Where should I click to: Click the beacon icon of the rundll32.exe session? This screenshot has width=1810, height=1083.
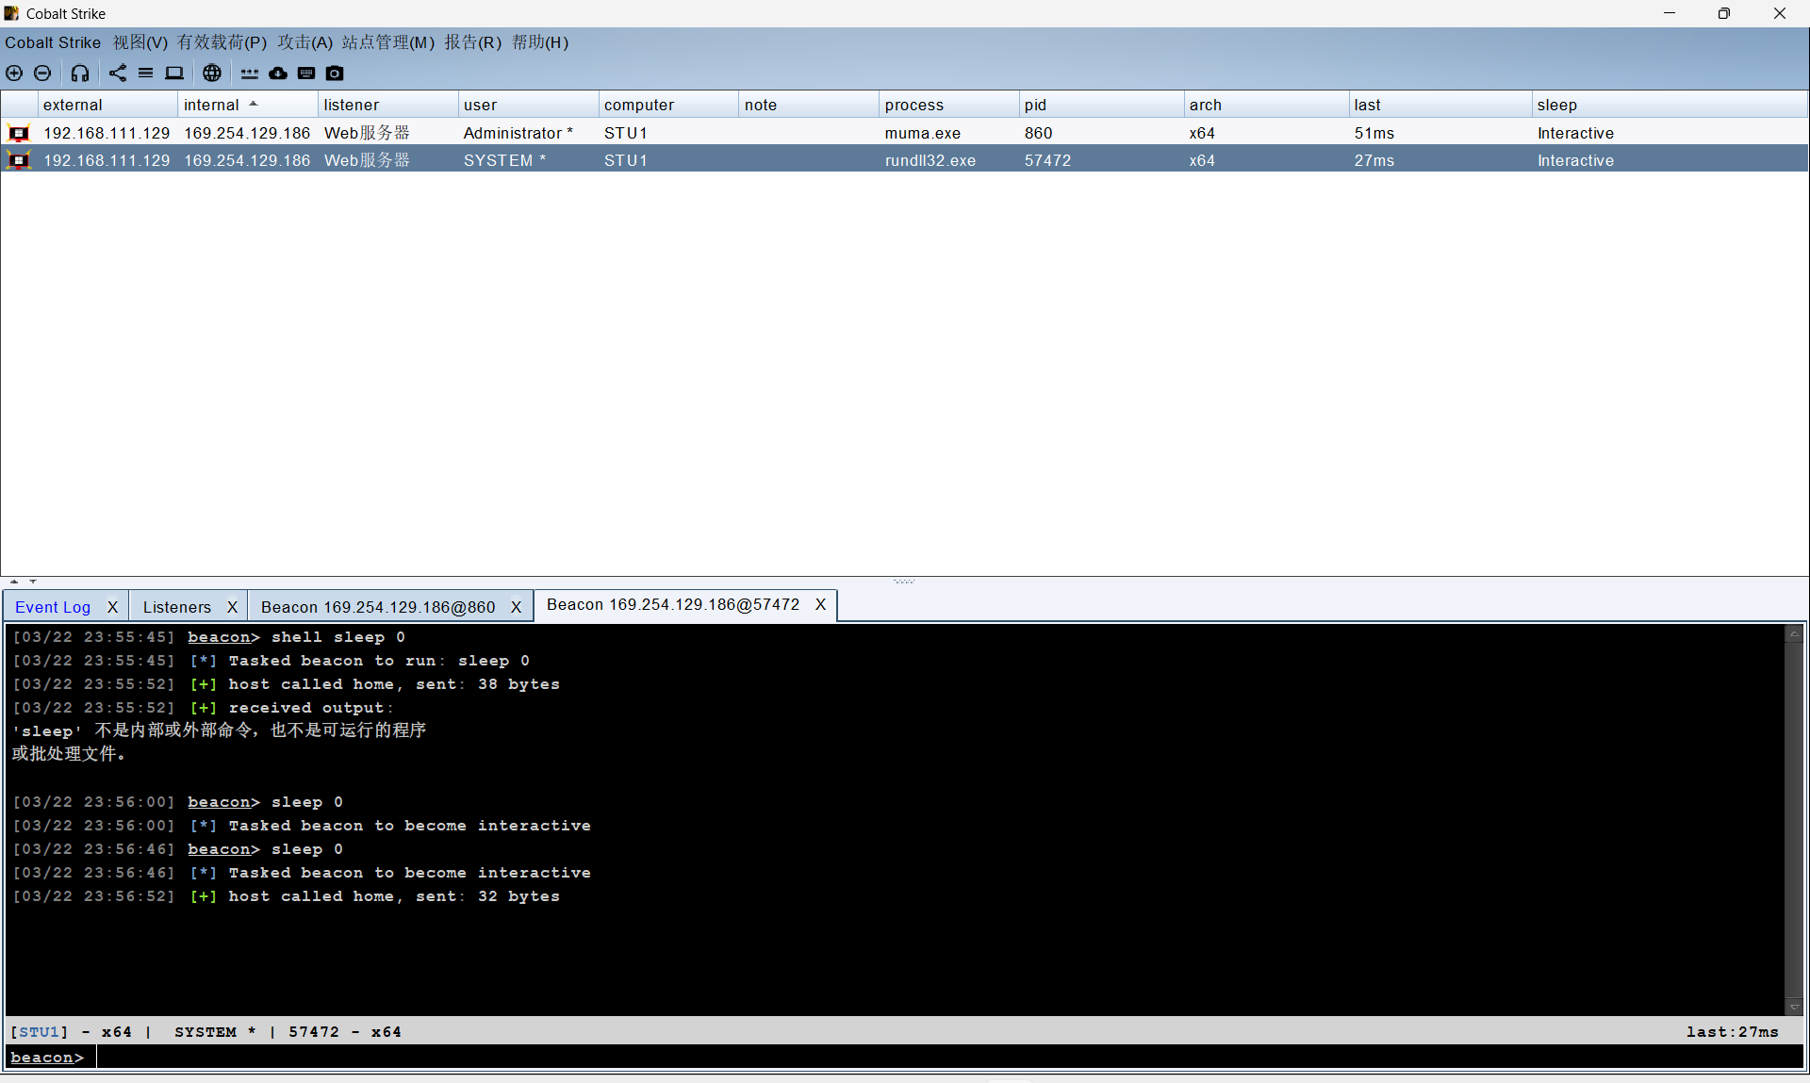pos(19,161)
